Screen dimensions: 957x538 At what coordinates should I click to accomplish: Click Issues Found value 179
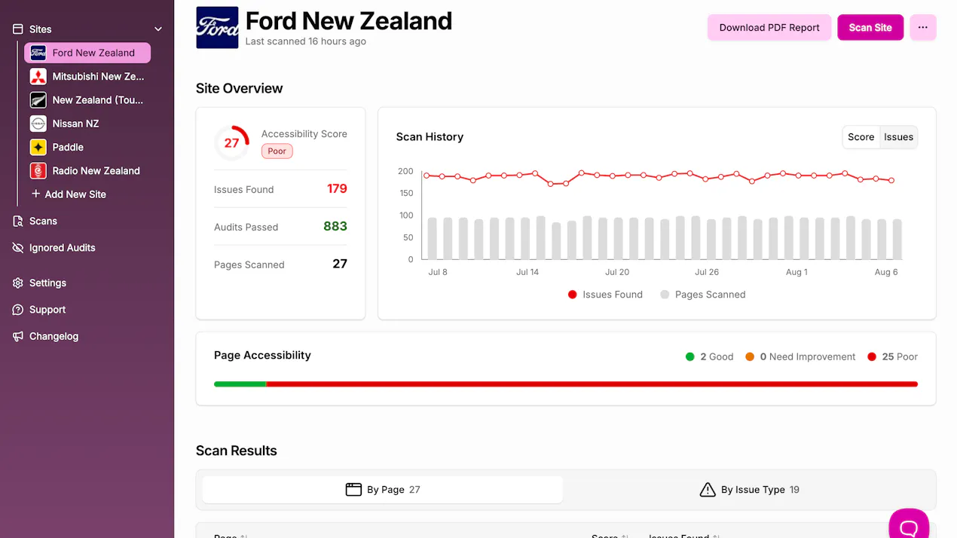337,189
